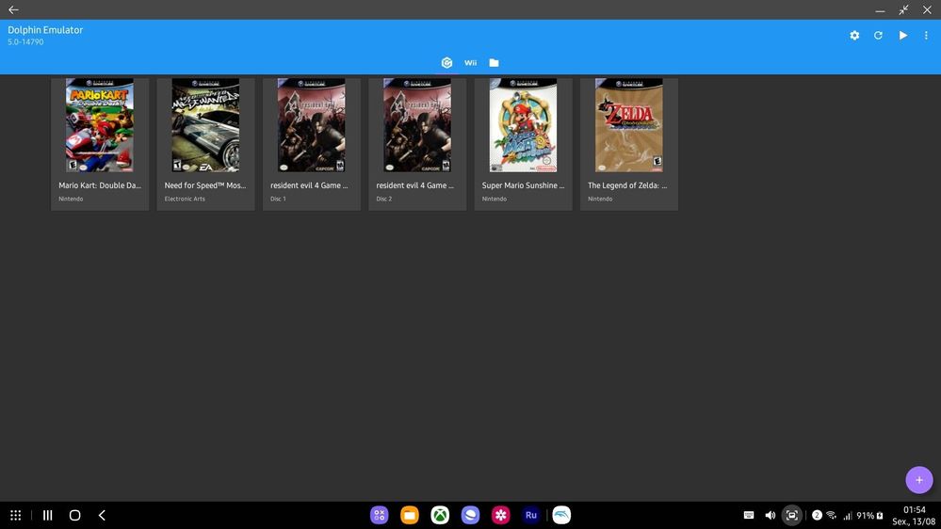Open resident evil 4 Disc 2 cover
This screenshot has height=529, width=941.
point(417,125)
